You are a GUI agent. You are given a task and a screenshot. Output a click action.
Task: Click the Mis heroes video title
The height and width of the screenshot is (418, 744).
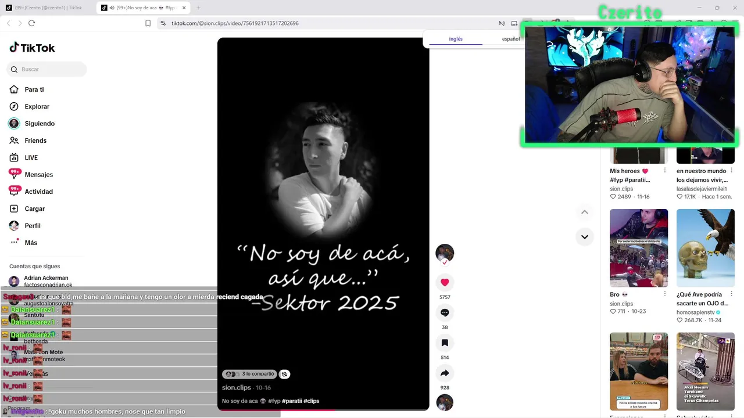[630, 175]
